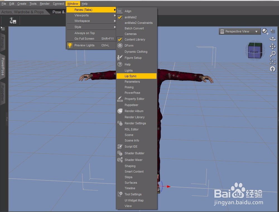Open the PowerPose side tab
The height and width of the screenshot is (212, 279).
3,66
